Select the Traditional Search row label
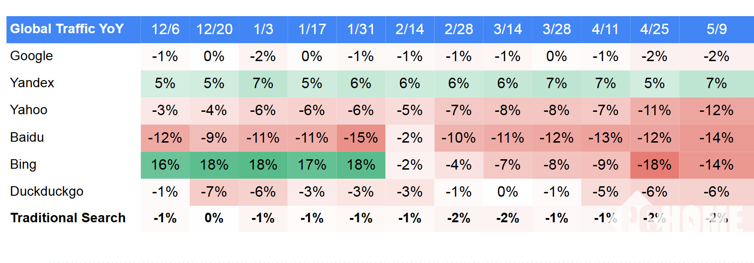The height and width of the screenshot is (263, 754). point(68,218)
